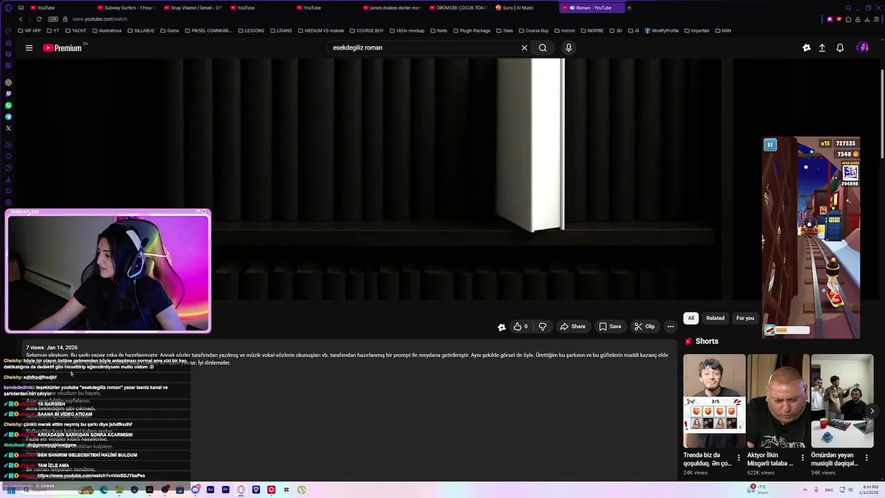Like the video with thumbs up
Viewport: 885px width, 498px height.
point(521,326)
